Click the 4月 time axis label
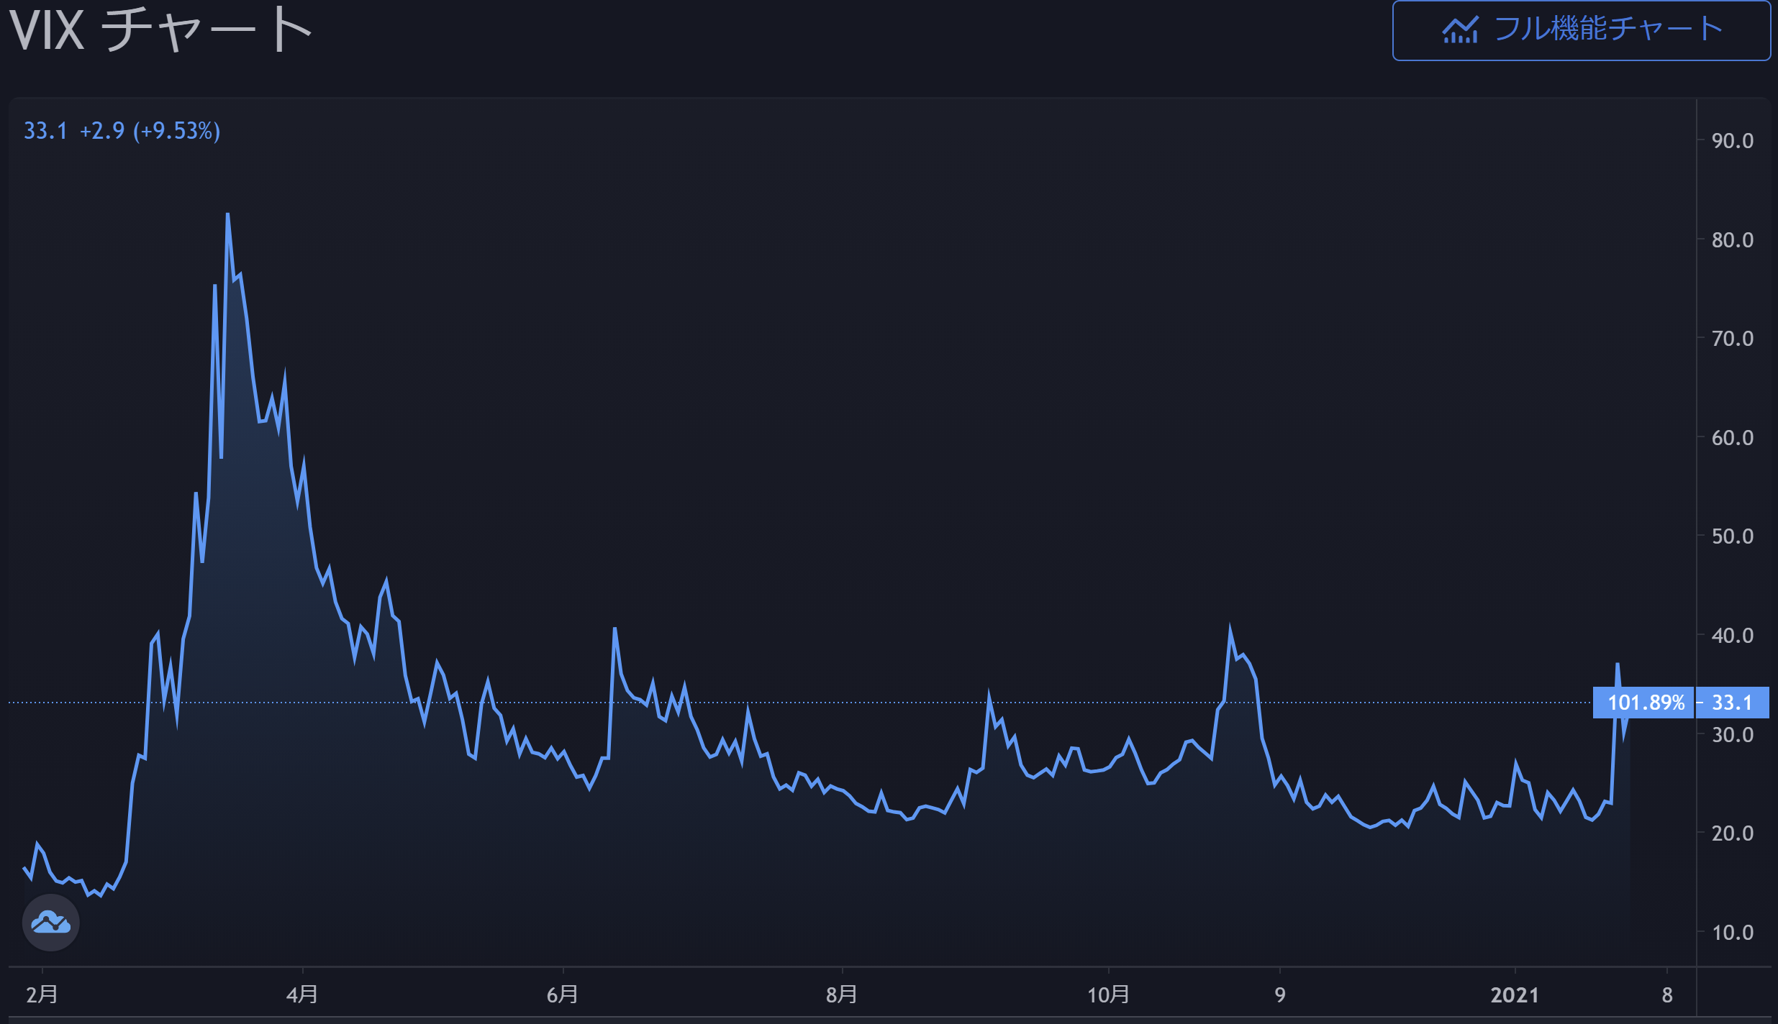This screenshot has height=1024, width=1778. pyautogui.click(x=302, y=995)
